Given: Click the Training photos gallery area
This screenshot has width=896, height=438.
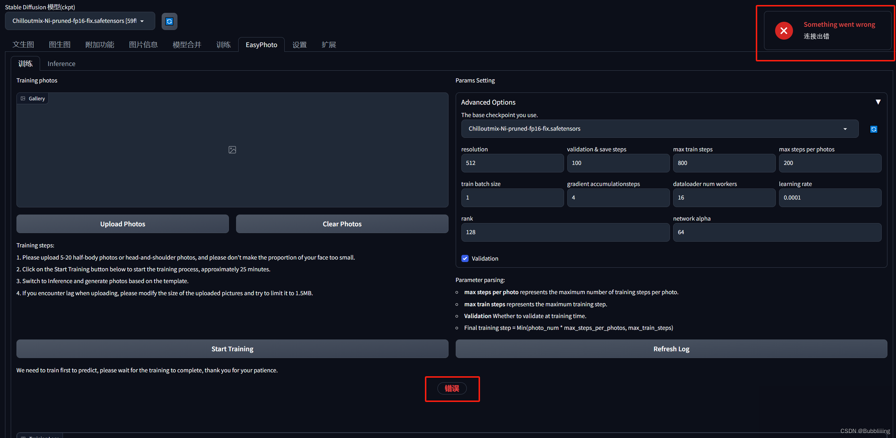Looking at the screenshot, I should pyautogui.click(x=232, y=150).
